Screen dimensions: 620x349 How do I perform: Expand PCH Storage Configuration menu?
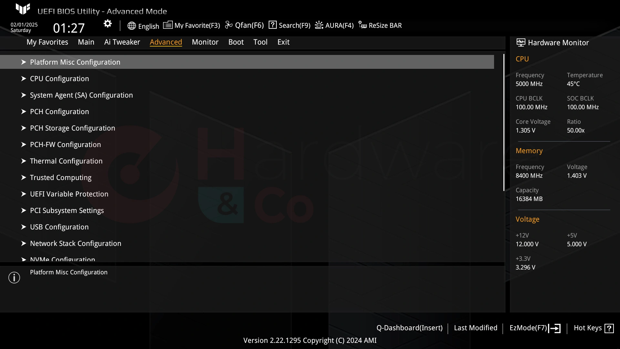[72, 128]
